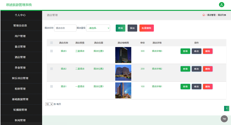The width and height of the screenshot is (231, 125).
Task: Open thumbnail image of 酒店2
Action: (x=123, y=73)
